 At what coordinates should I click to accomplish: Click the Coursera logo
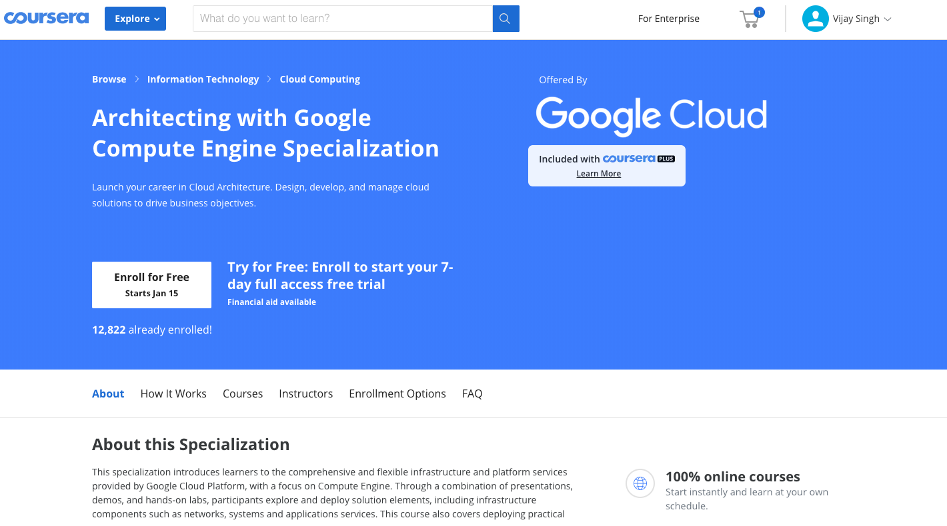click(x=46, y=18)
